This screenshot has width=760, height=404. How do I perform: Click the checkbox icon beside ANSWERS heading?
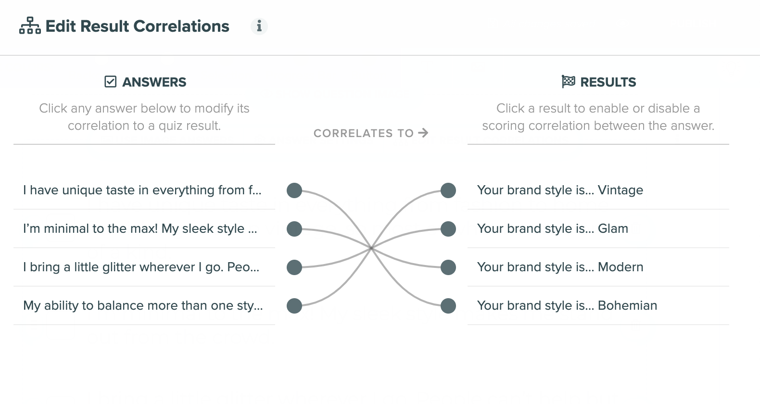coord(111,82)
